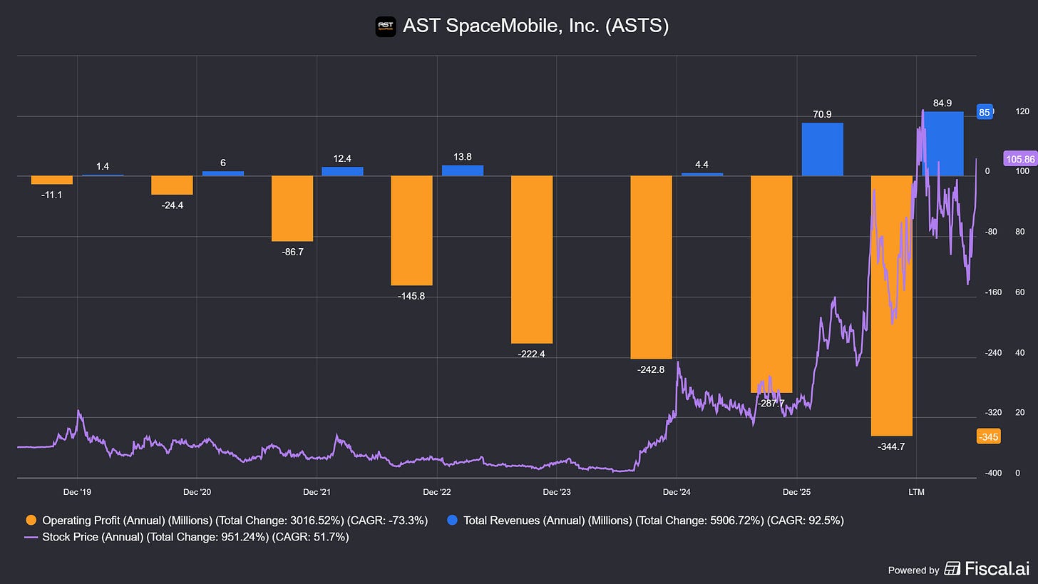Select the orange bar labeled -145.8
Screen dimensions: 1038x584
point(412,231)
